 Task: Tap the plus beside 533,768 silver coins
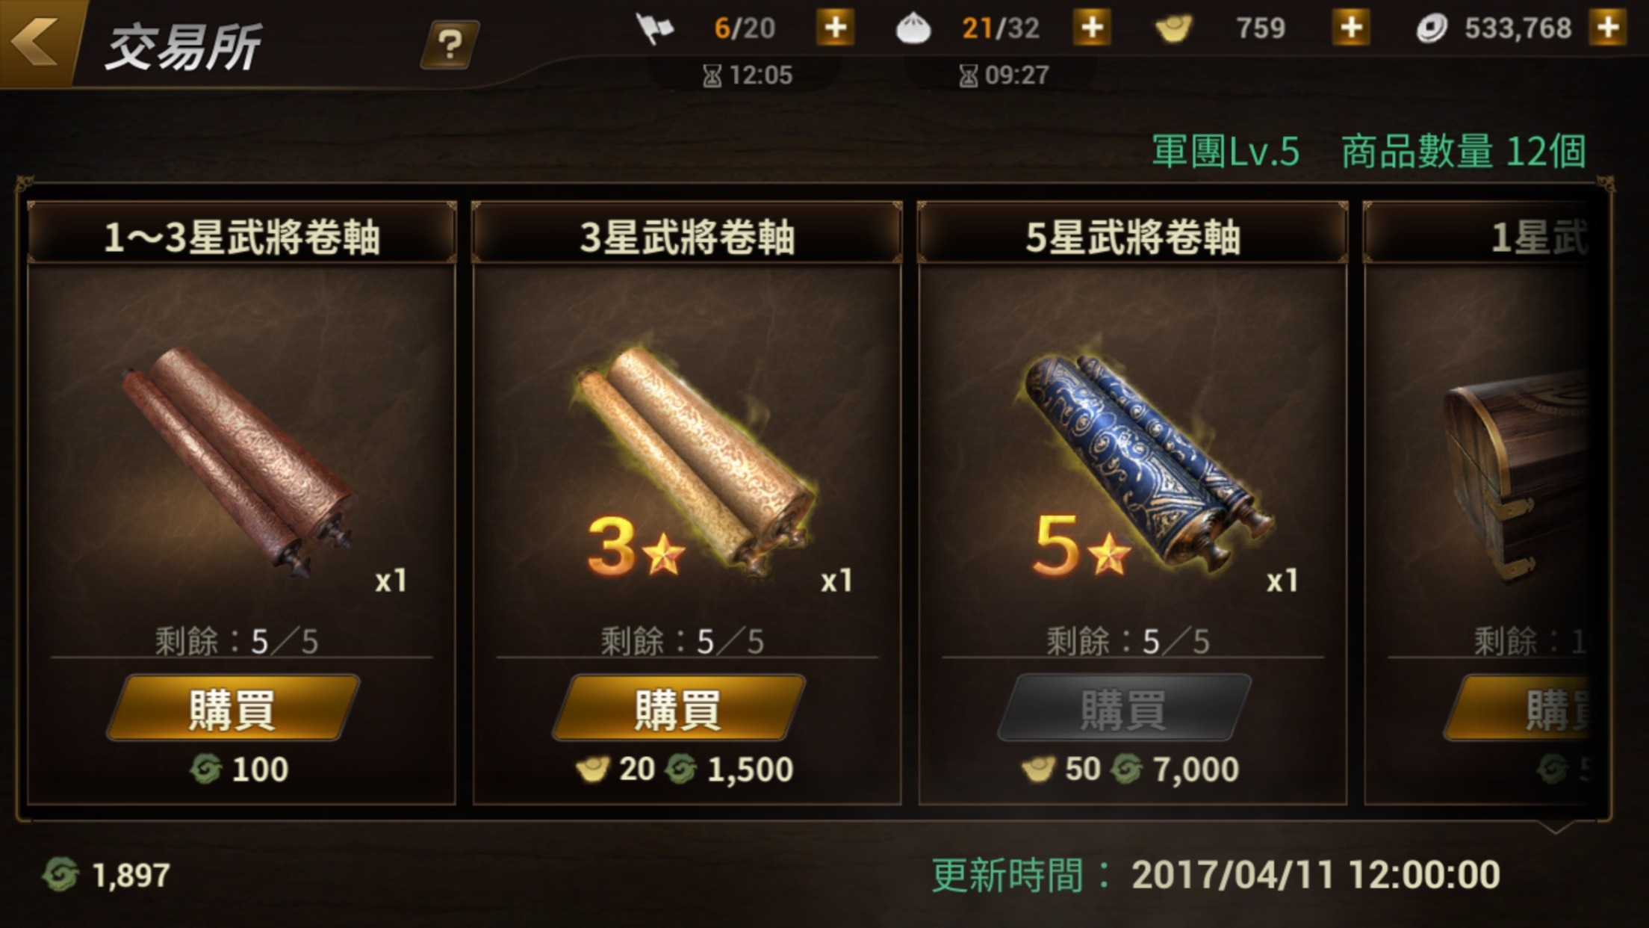click(x=1608, y=28)
